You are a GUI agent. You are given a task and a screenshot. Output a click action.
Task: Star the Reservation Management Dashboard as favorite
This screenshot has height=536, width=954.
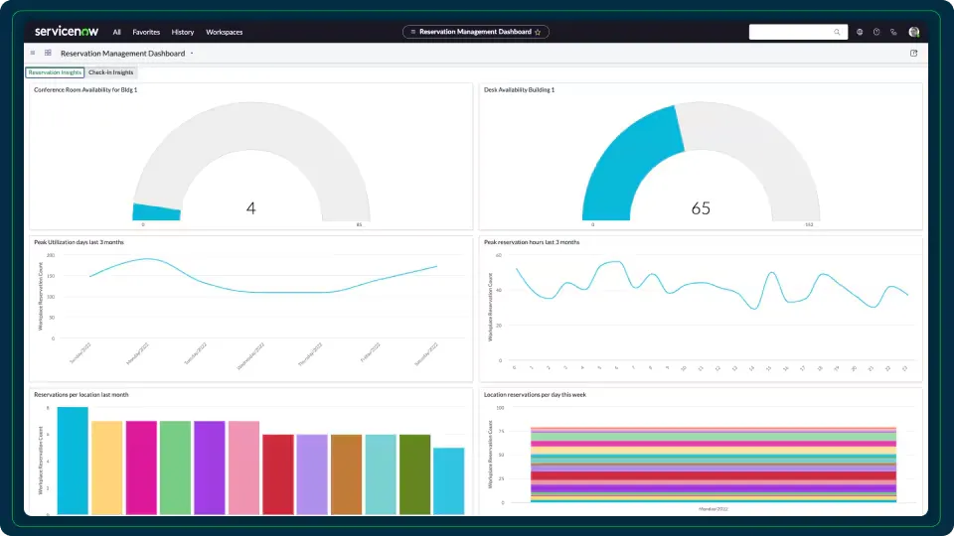click(x=538, y=32)
